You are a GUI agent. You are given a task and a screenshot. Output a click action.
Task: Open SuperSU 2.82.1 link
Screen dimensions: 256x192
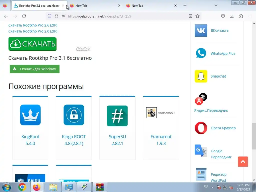click(x=117, y=140)
